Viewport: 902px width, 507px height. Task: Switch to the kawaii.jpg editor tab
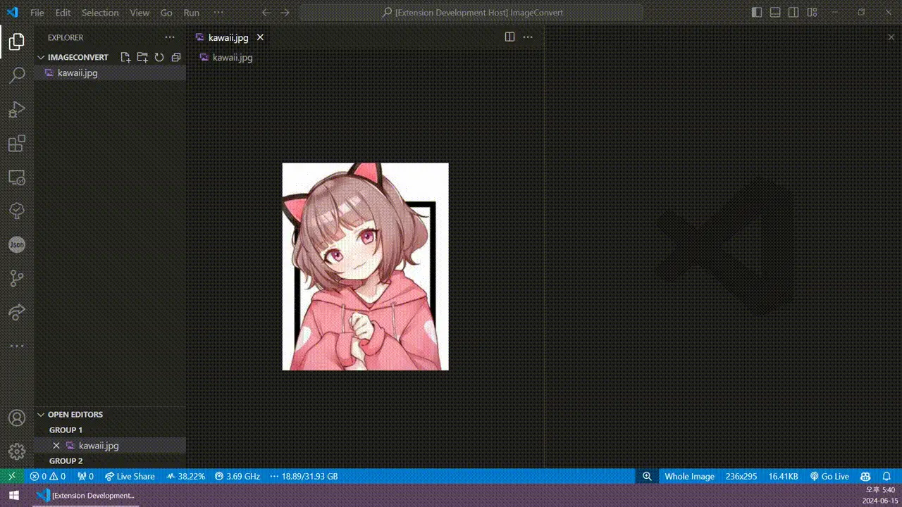click(x=228, y=37)
